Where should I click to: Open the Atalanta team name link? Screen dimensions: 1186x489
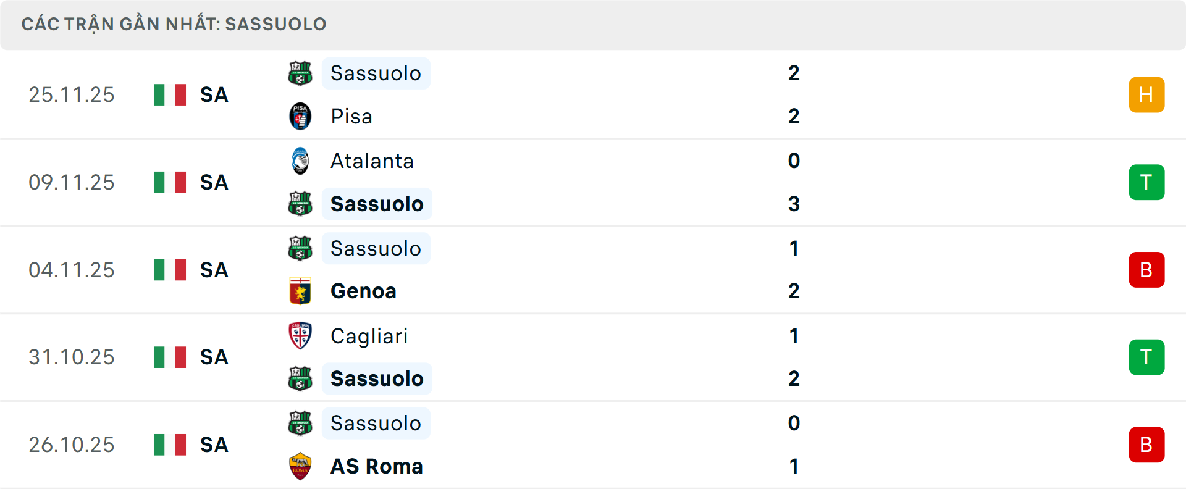click(372, 161)
